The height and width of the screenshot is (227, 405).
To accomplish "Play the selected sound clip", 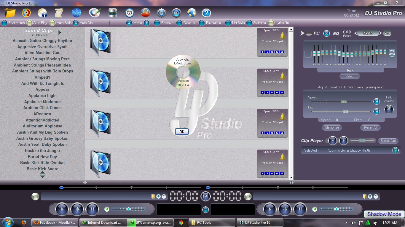I will coord(344,141).
